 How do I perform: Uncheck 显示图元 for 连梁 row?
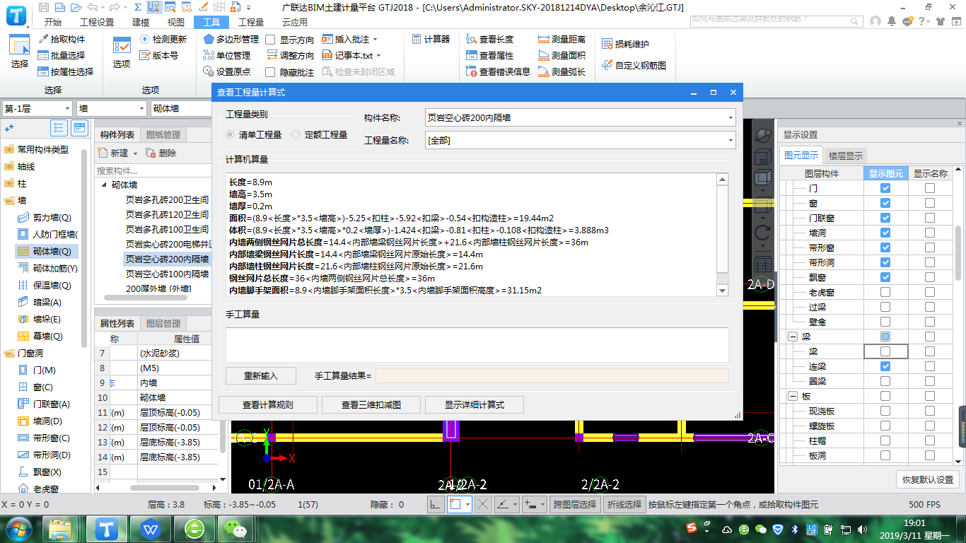point(885,366)
